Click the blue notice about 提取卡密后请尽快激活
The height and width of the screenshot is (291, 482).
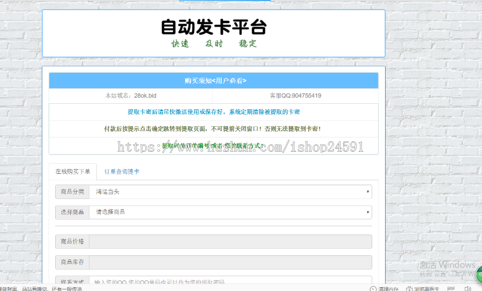pos(214,112)
